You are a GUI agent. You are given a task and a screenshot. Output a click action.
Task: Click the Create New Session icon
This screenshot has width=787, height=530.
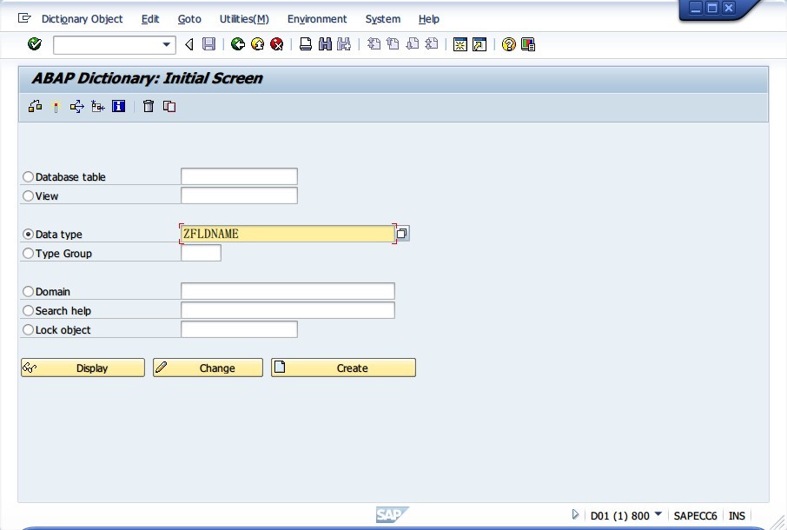tap(460, 44)
